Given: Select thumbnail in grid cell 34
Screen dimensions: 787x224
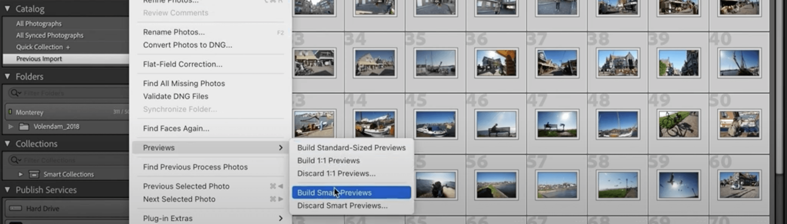Looking at the screenshot, I should click(375, 63).
